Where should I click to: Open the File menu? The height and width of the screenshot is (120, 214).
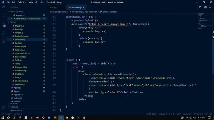click(8, 2)
